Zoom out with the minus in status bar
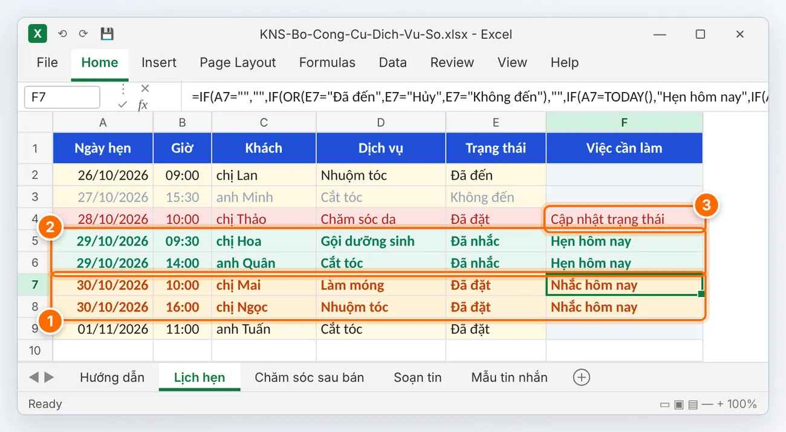Screen dimensions: 786x432 [x=707, y=404]
